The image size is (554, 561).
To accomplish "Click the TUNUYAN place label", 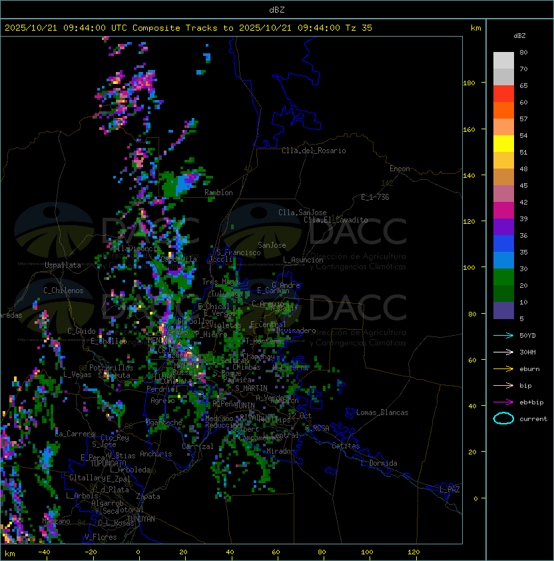I will [140, 519].
